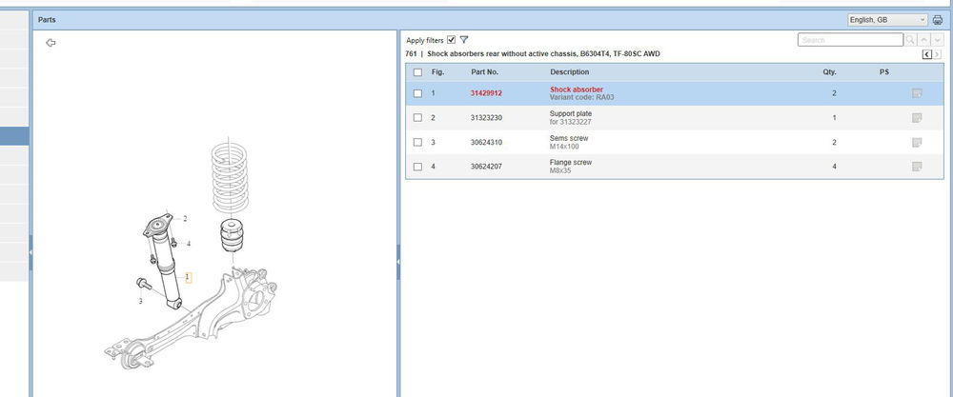The image size is (953, 397).
Task: Open note icon for Shock absorber row
Action: click(917, 93)
